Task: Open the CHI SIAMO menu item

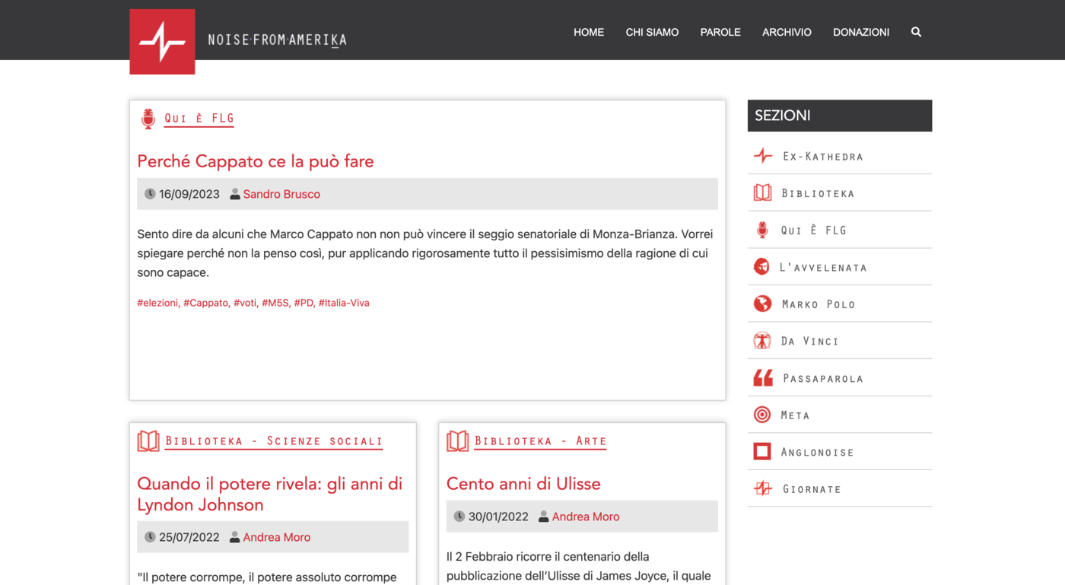Action: coord(652,32)
